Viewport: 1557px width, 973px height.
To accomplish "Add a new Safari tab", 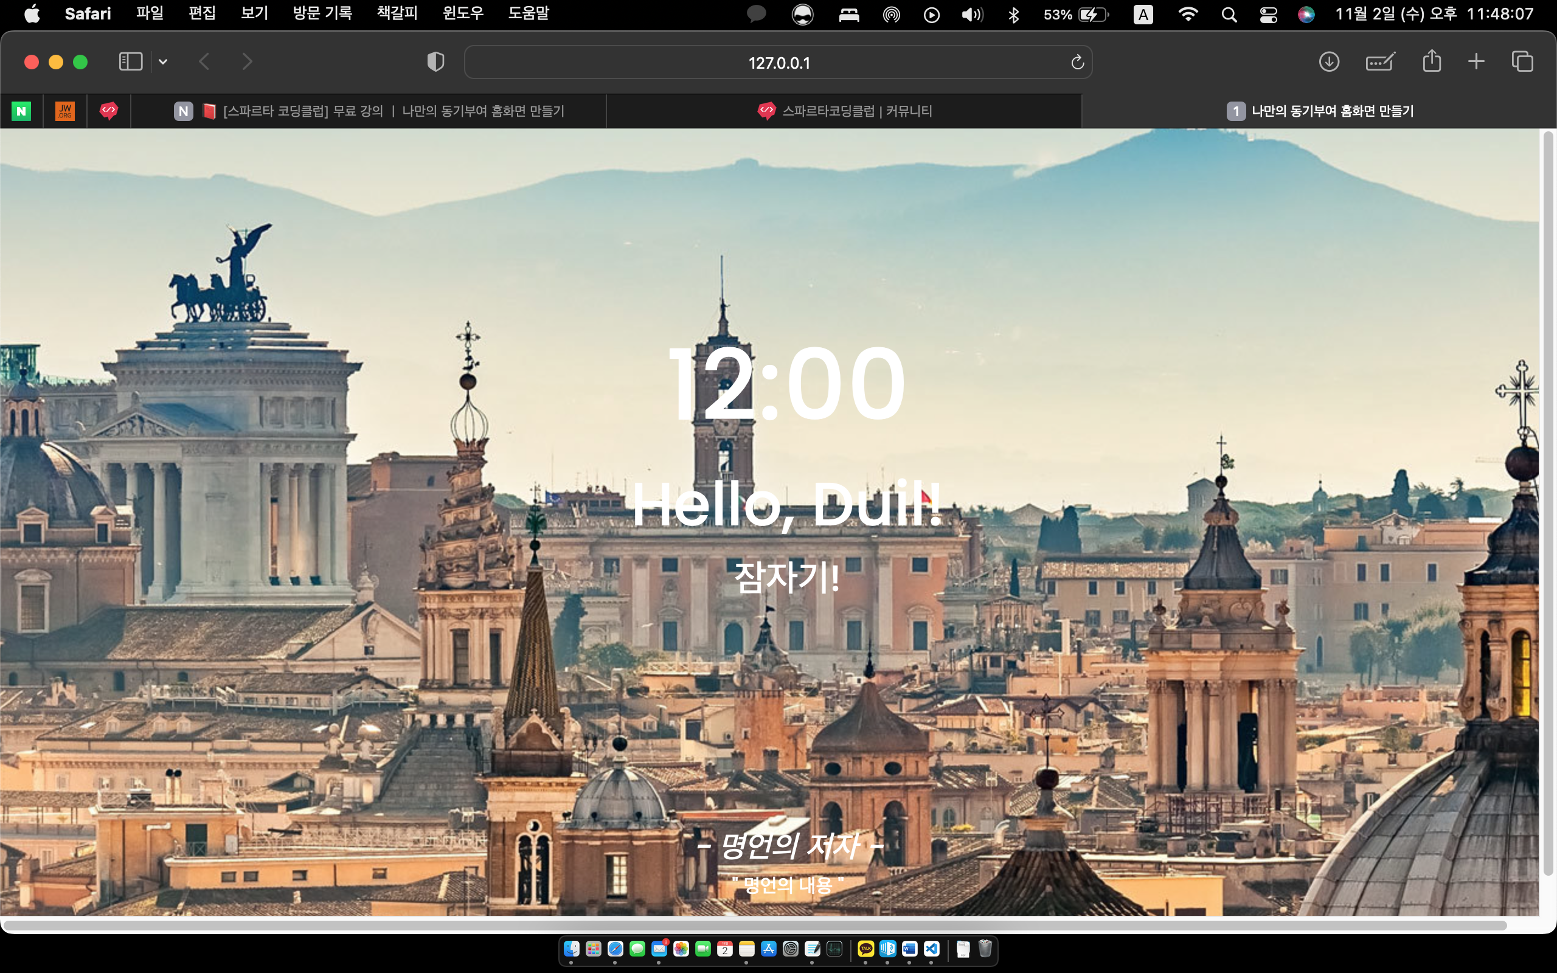I will (x=1477, y=62).
